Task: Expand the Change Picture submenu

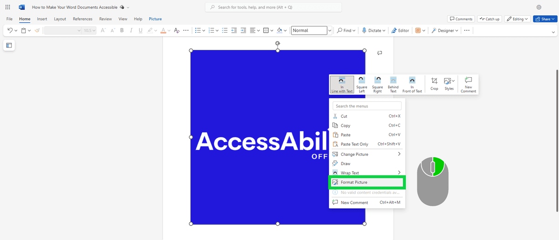Action: pos(367,154)
